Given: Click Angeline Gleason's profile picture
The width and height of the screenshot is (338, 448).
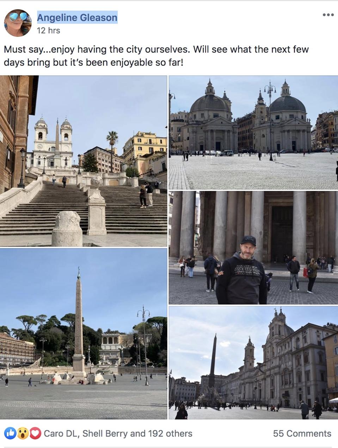Looking at the screenshot, I should pyautogui.click(x=18, y=23).
